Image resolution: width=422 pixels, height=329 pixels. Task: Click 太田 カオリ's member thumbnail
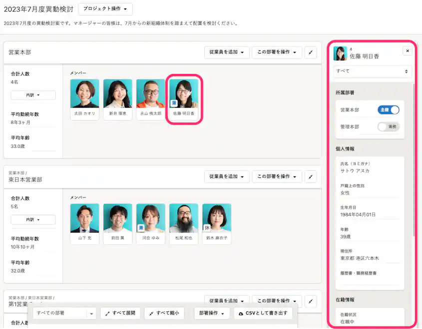85,93
